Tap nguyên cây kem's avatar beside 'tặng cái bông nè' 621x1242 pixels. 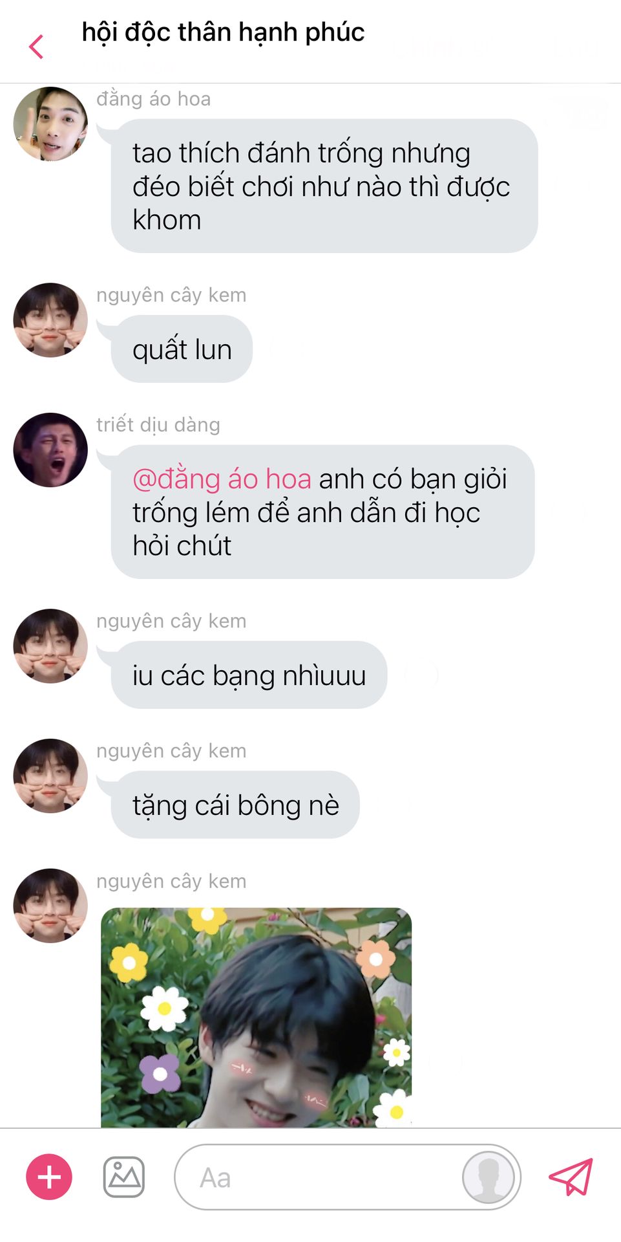pyautogui.click(x=50, y=776)
